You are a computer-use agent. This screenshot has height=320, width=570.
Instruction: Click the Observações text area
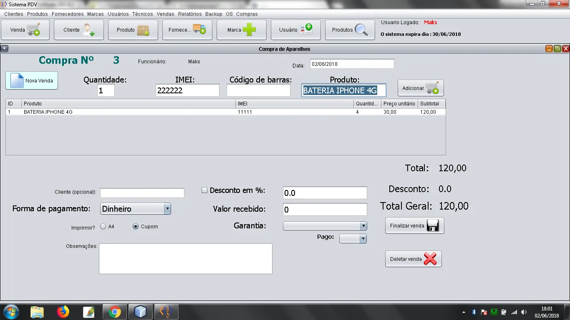[x=186, y=259]
